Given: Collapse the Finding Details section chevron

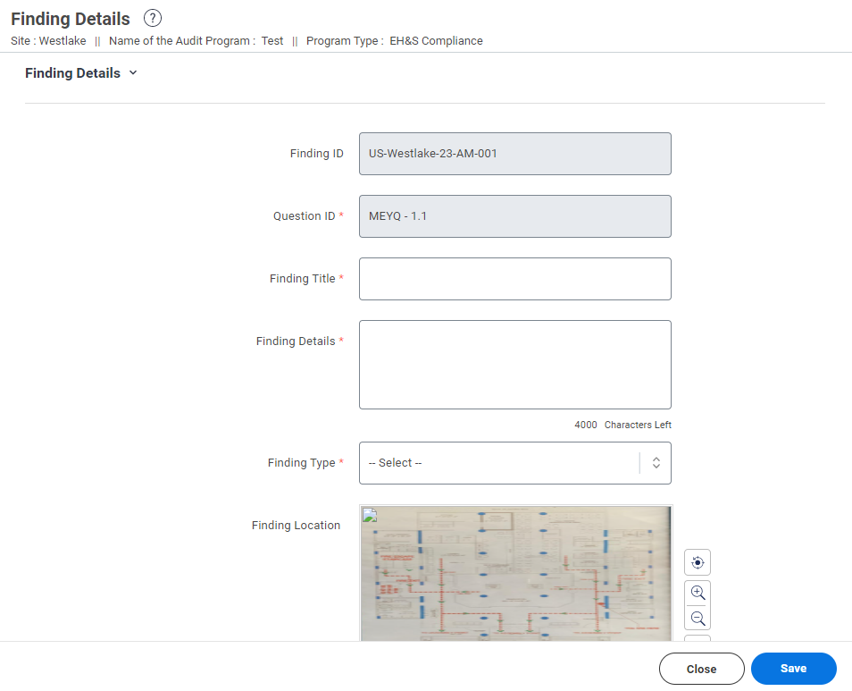Looking at the screenshot, I should (x=133, y=72).
